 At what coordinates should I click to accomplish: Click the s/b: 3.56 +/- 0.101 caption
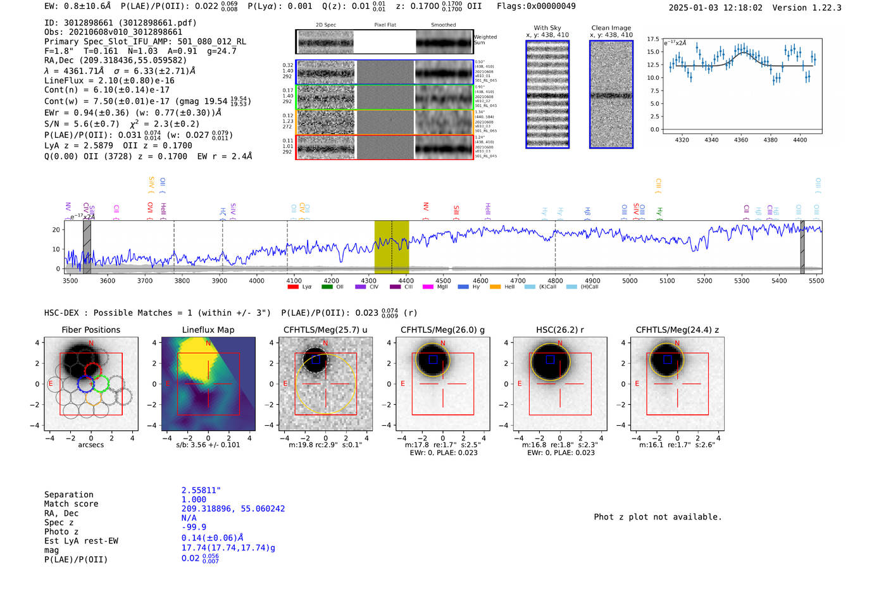tap(208, 445)
